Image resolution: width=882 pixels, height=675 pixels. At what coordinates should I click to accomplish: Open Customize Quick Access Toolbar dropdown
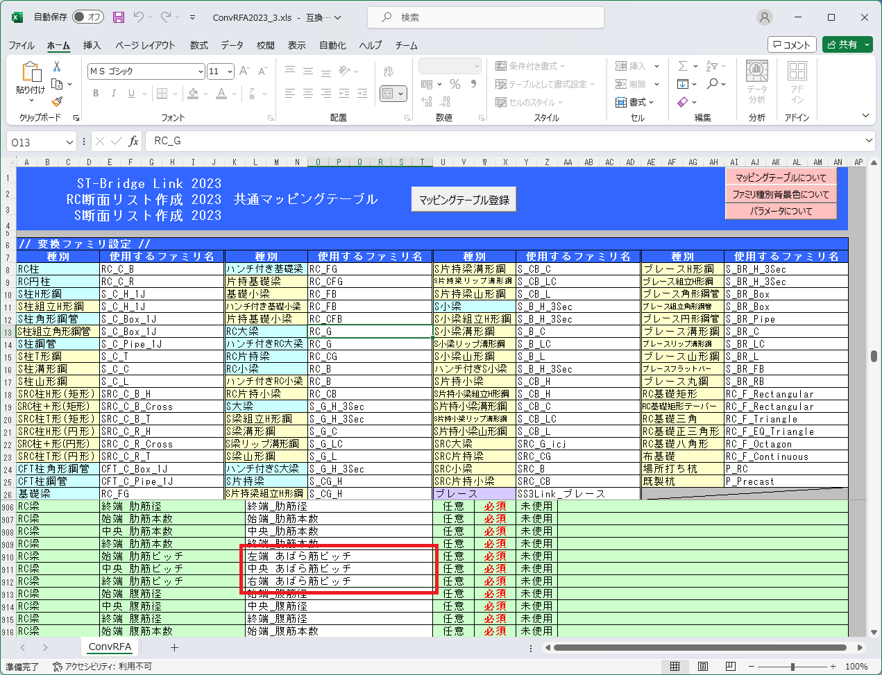192,17
